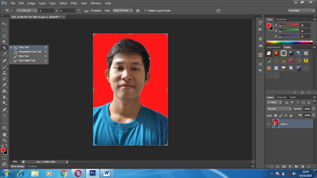The image size is (317, 178).
Task: Toggle Quick Mask mode in toolbox
Action: point(4,158)
